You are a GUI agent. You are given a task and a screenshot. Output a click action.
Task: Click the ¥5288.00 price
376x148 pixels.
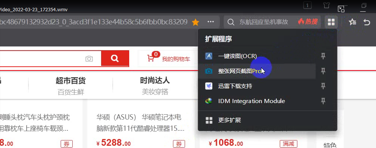113,143
